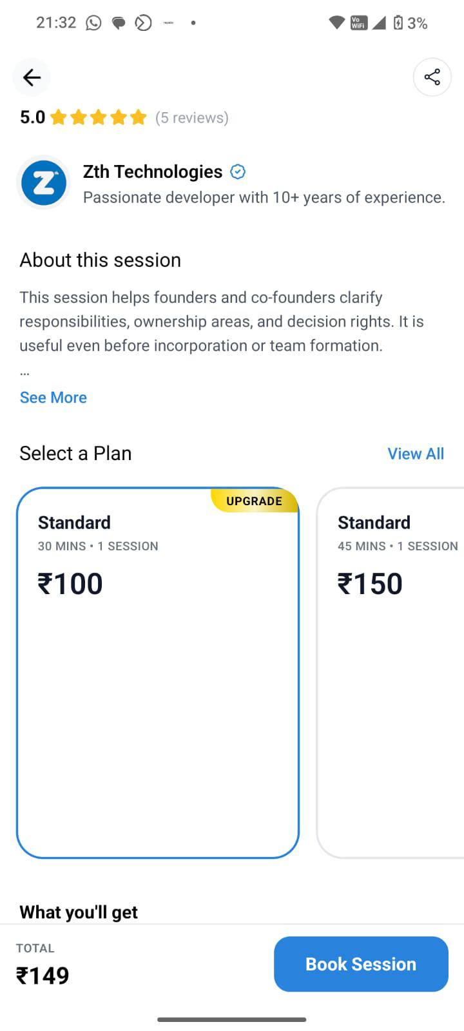464x1031 pixels.
Task: Tap the Zth Technologies logo avatar
Action: point(44,183)
